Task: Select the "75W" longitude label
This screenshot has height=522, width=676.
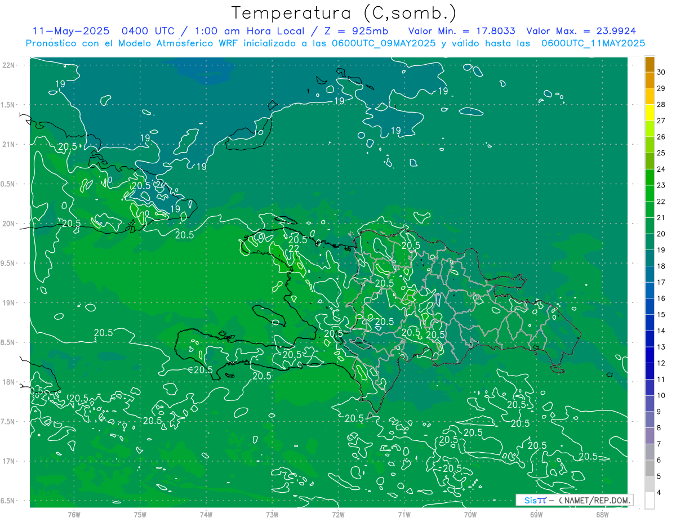Action: (x=140, y=514)
